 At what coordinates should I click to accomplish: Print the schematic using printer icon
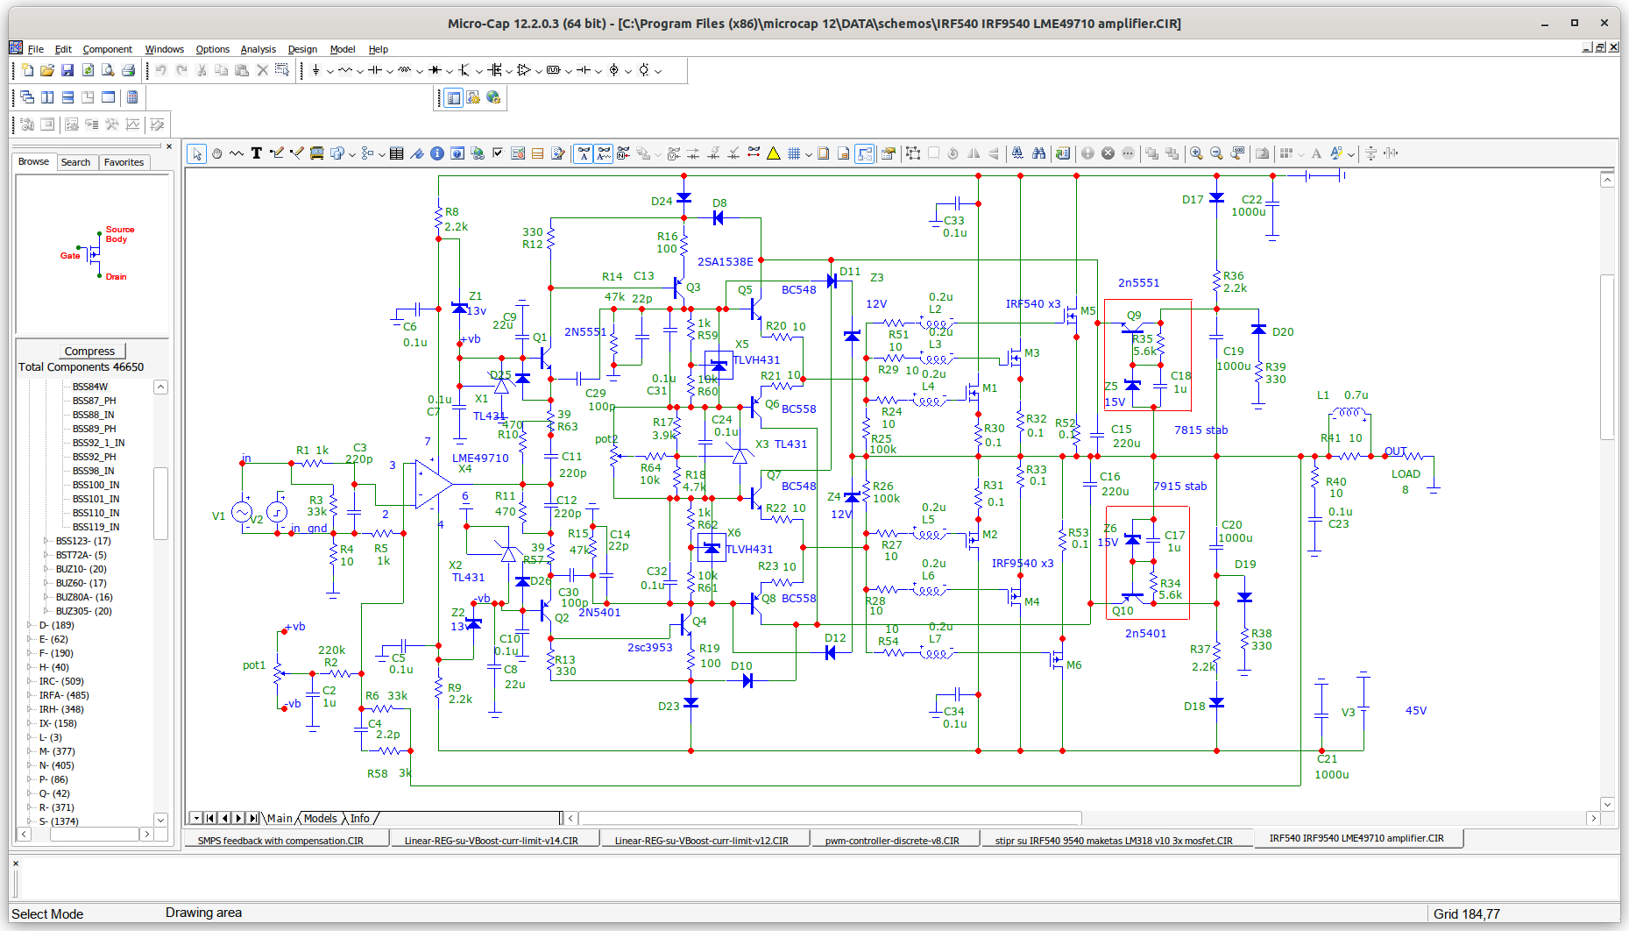pyautogui.click(x=128, y=70)
